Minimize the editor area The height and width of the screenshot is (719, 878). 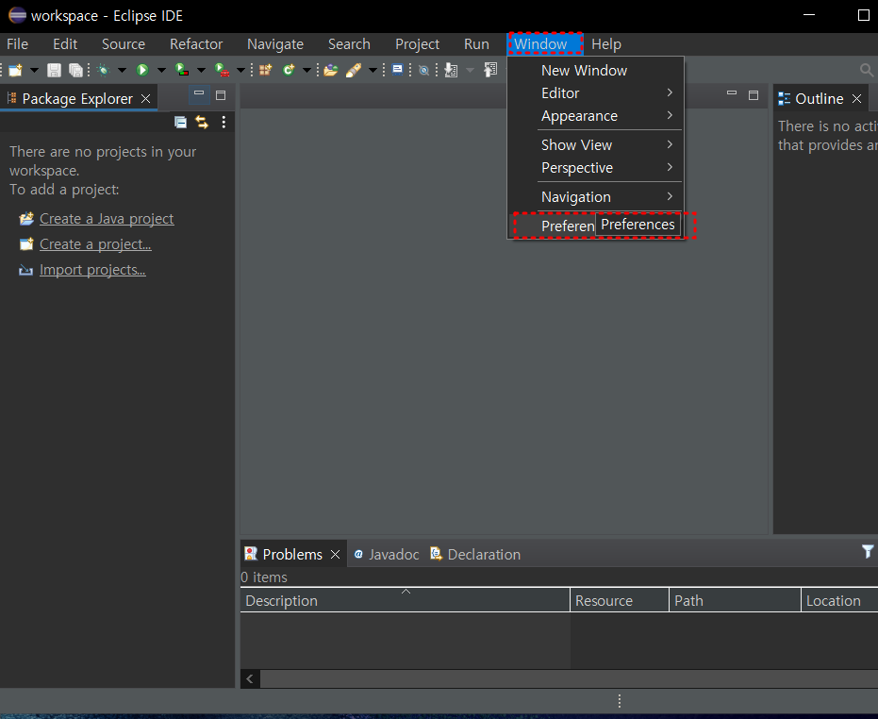click(732, 93)
